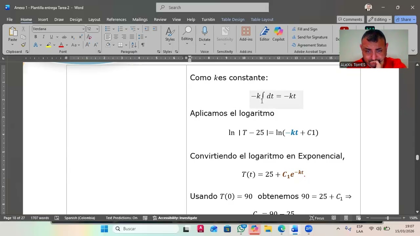Open the Editing mode dropdown
Image resolution: width=420 pixels, height=236 pixels.
(380, 19)
